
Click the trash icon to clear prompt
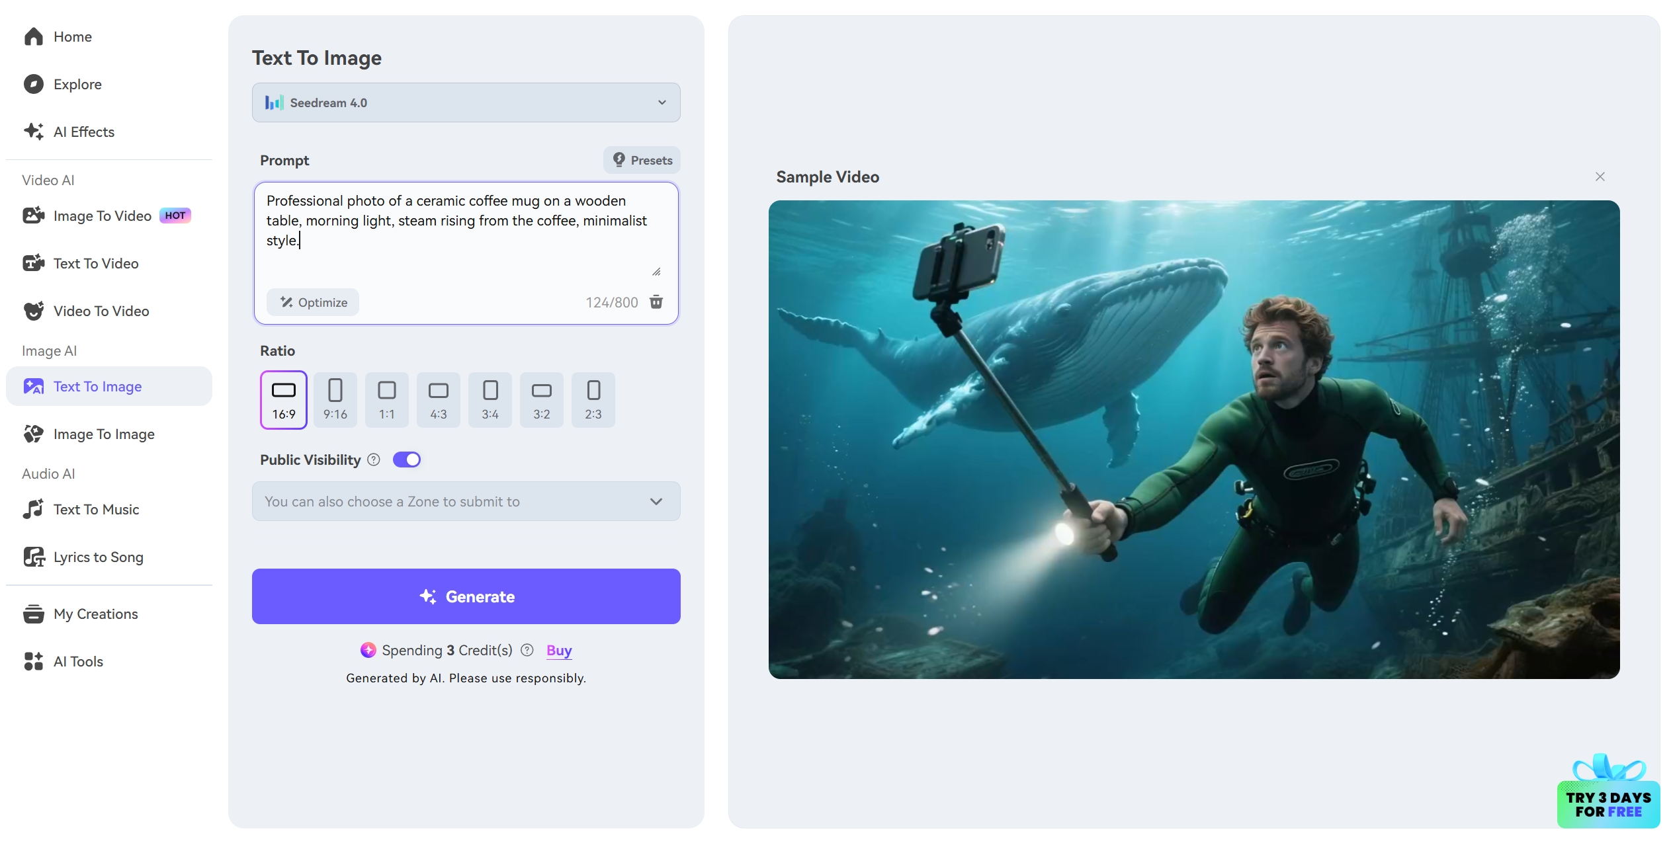coord(656,302)
